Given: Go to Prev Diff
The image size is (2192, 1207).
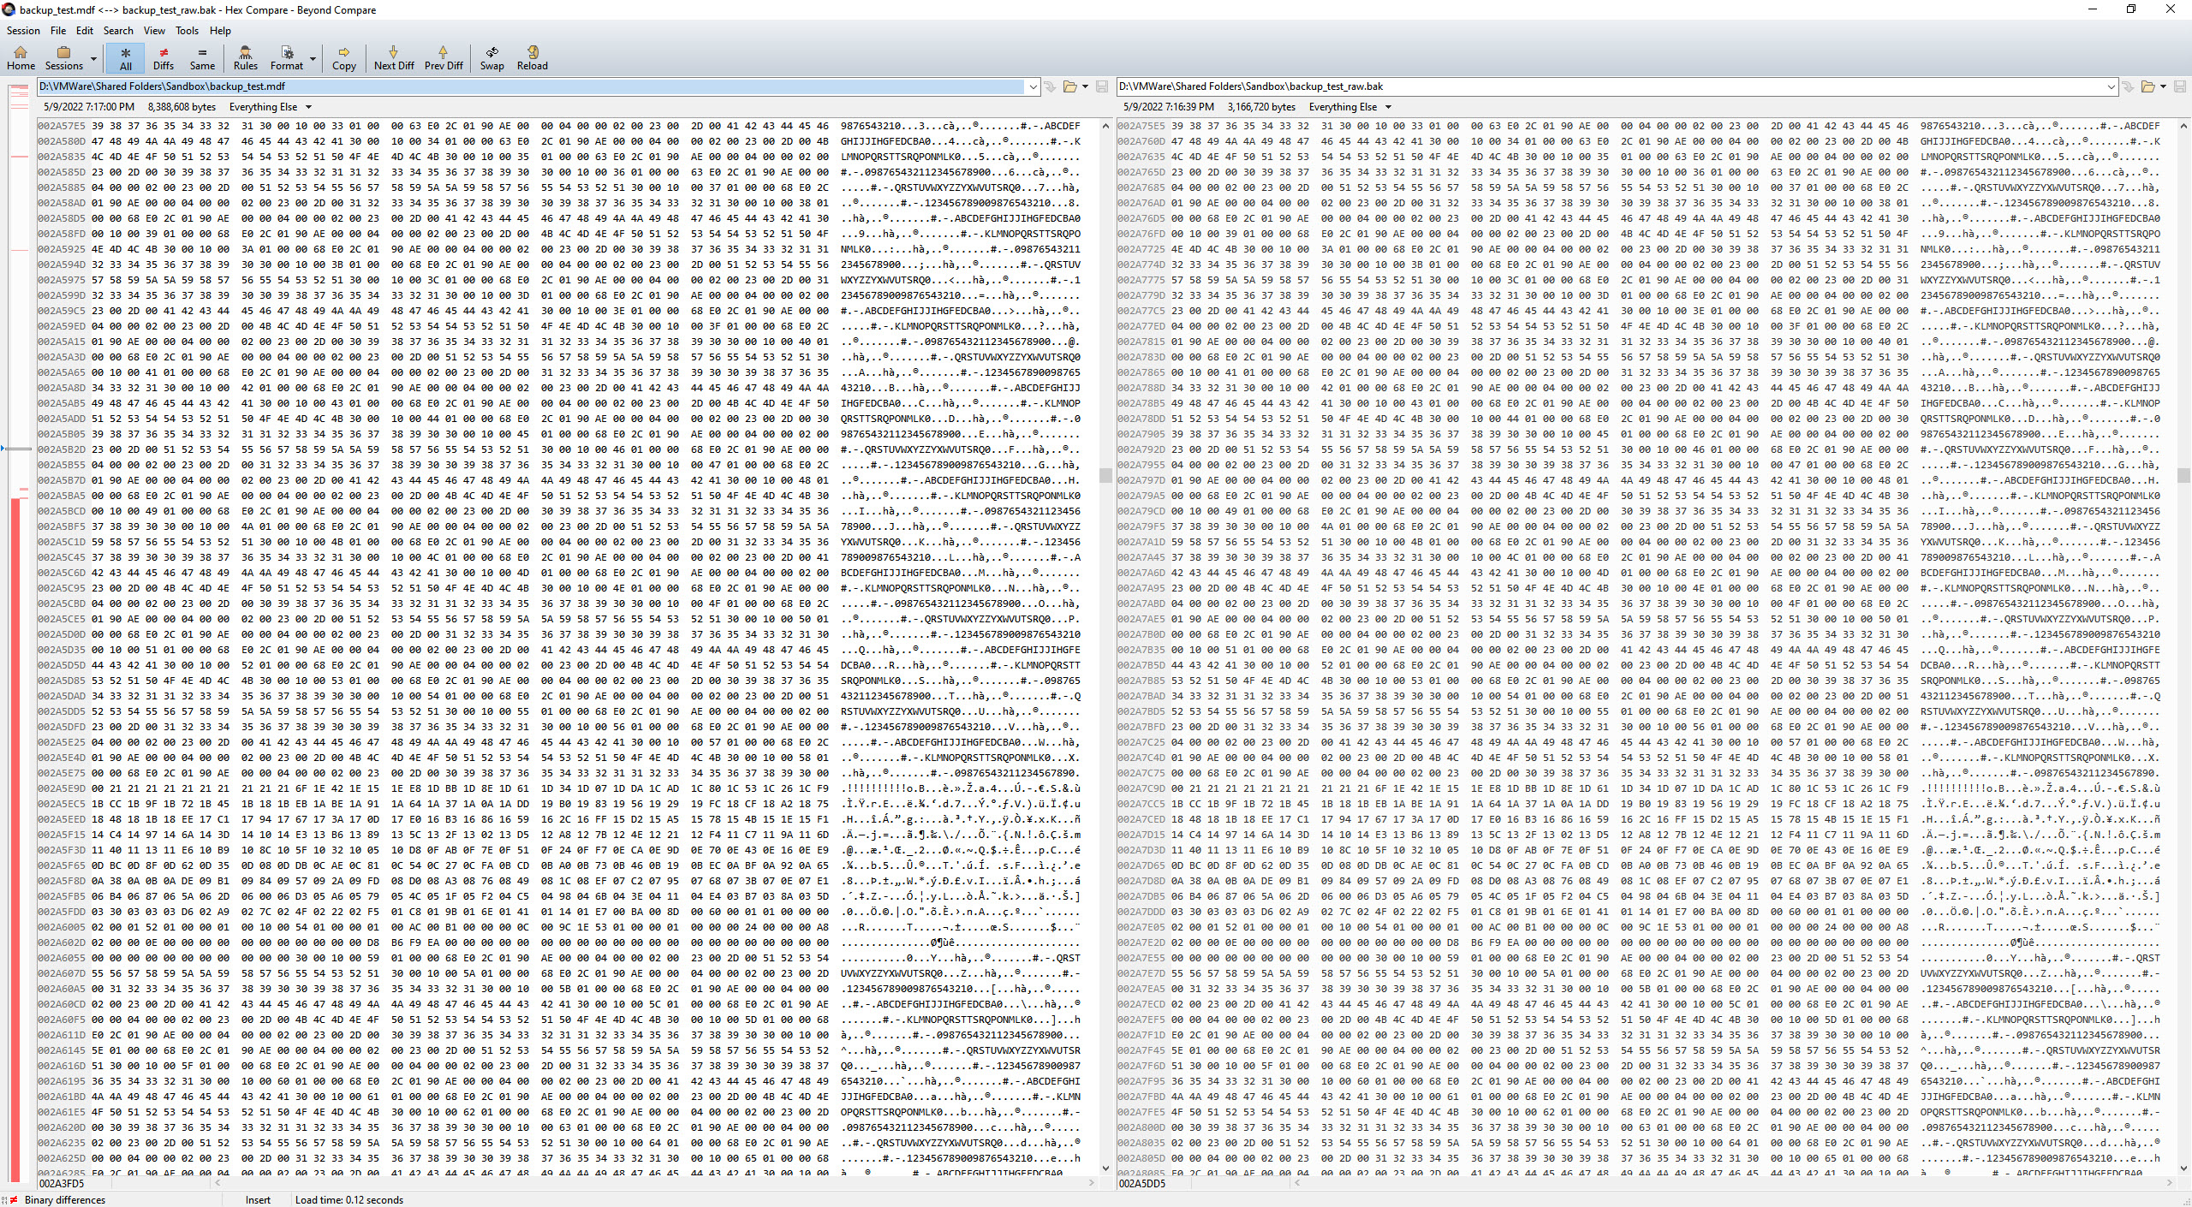Looking at the screenshot, I should (x=443, y=57).
